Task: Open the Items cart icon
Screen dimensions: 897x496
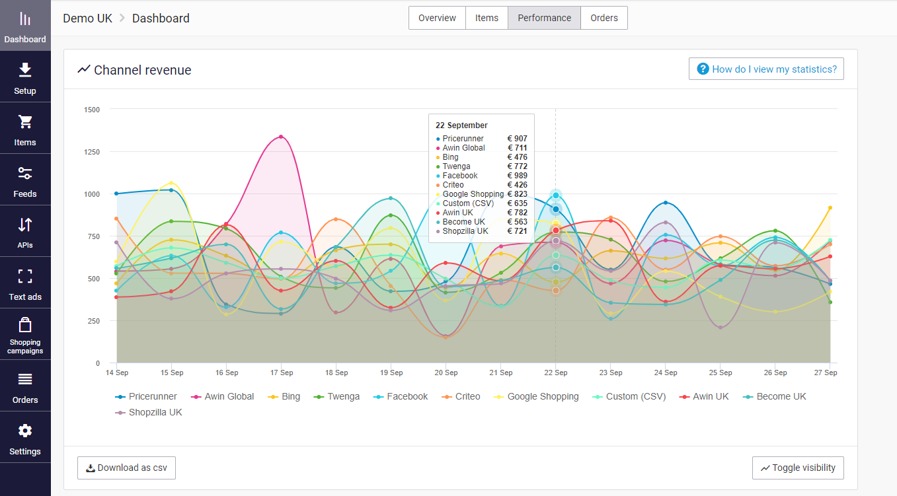Action: 25,122
